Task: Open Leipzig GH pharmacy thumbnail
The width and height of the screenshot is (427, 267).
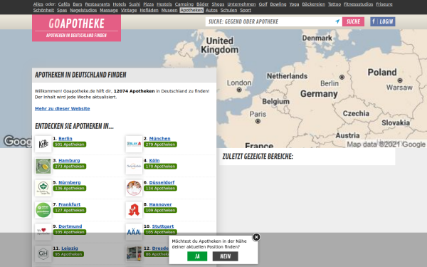Action: (43, 253)
